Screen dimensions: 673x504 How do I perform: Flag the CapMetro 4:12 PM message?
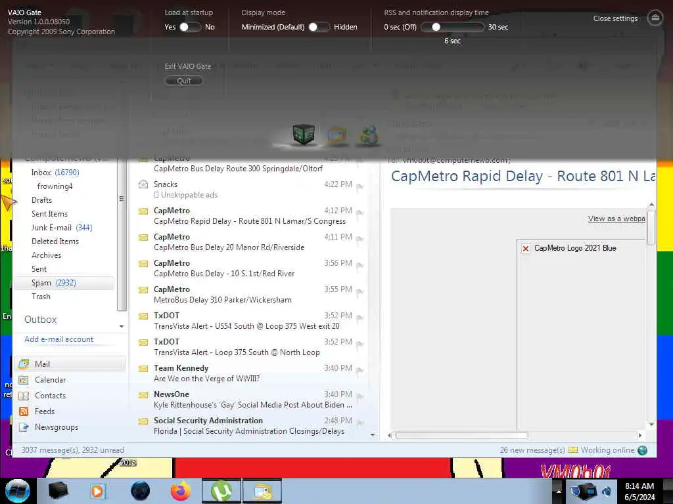[360, 213]
